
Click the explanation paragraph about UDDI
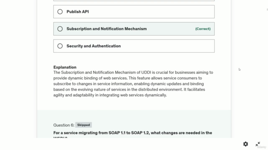[x=133, y=84]
